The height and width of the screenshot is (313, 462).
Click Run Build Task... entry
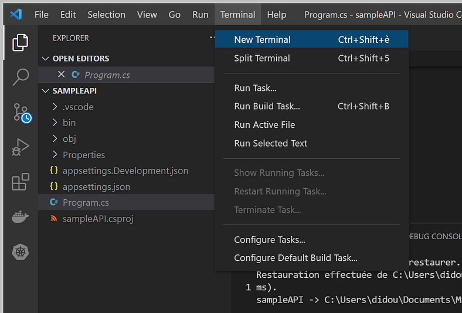(267, 106)
